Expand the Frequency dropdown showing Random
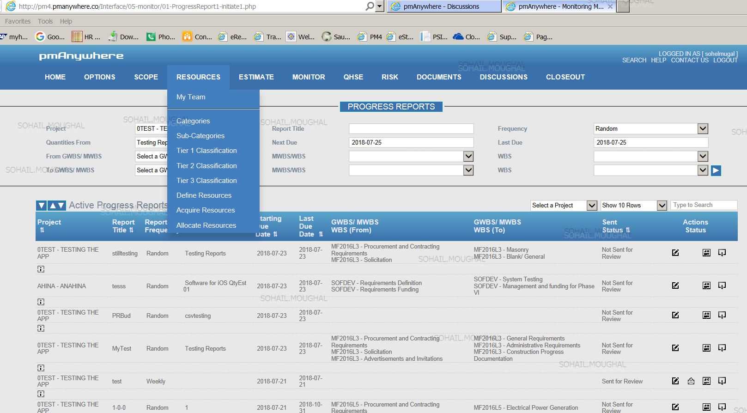This screenshot has width=747, height=413. click(702, 129)
